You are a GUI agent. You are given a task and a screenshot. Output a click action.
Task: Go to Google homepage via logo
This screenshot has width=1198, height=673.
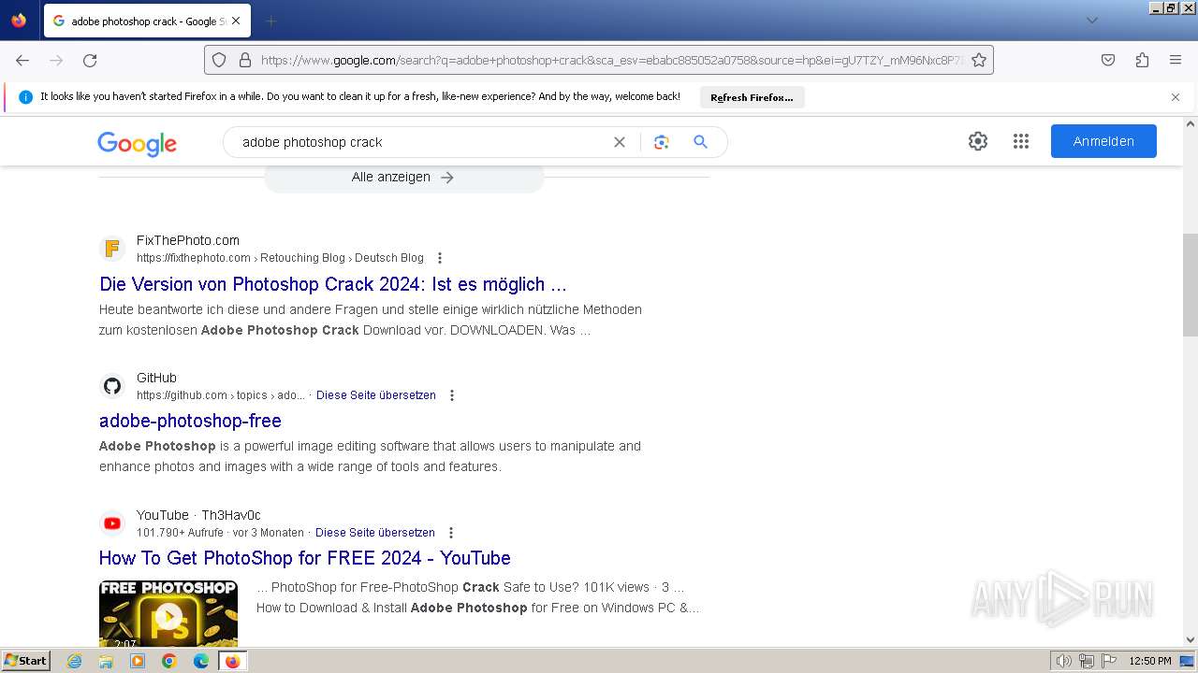pyautogui.click(x=137, y=143)
